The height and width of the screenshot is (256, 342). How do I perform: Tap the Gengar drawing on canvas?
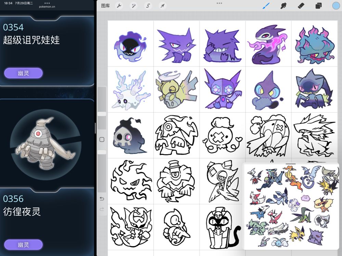point(222,46)
